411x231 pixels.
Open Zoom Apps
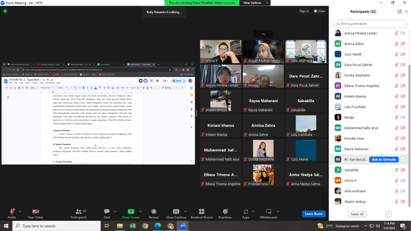click(x=245, y=214)
